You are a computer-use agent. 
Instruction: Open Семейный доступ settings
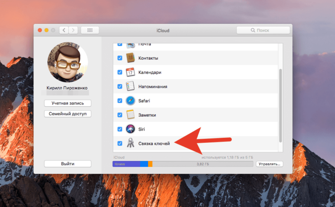pyautogui.click(x=68, y=114)
